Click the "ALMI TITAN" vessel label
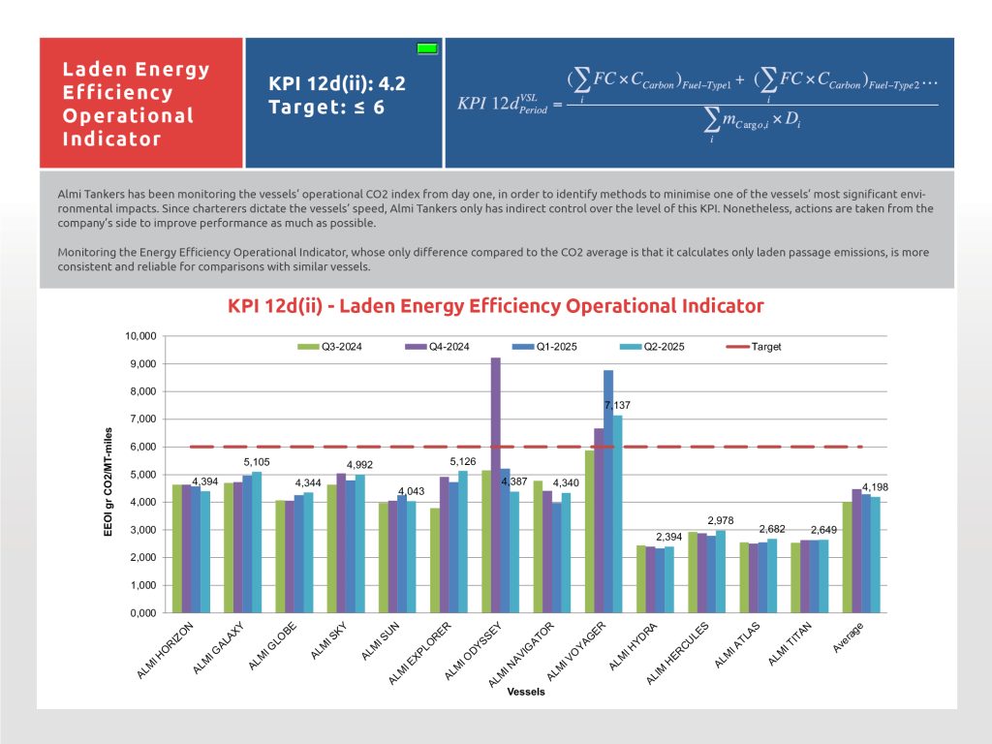Viewport: 992px width, 744px height. point(790,644)
